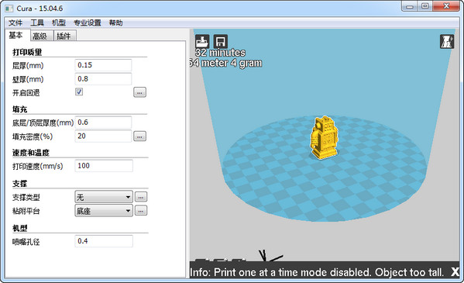
Task: Switch to the 基本 tab
Action: tap(17, 35)
